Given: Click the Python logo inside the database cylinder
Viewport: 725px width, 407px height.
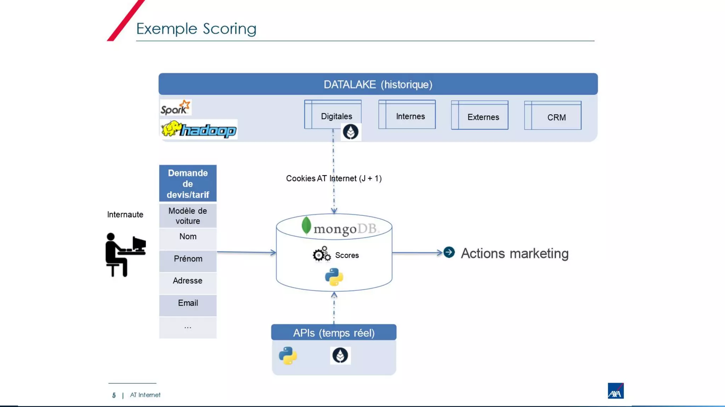Looking at the screenshot, I should pyautogui.click(x=334, y=277).
